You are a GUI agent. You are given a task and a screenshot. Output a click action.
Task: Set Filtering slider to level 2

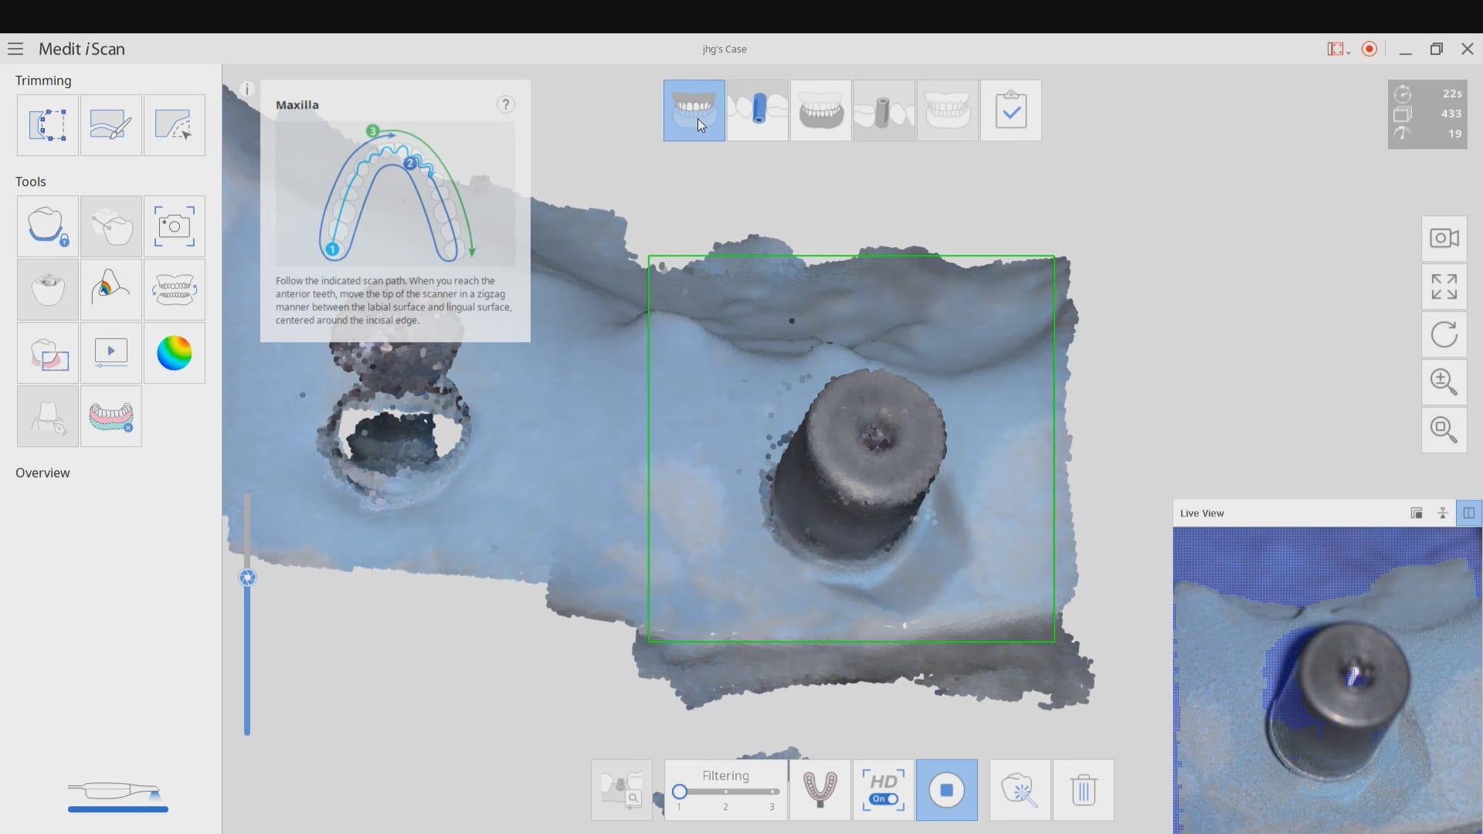pos(725,792)
